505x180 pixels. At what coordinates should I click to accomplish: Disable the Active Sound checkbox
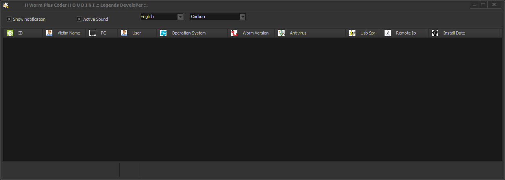tap(79, 19)
